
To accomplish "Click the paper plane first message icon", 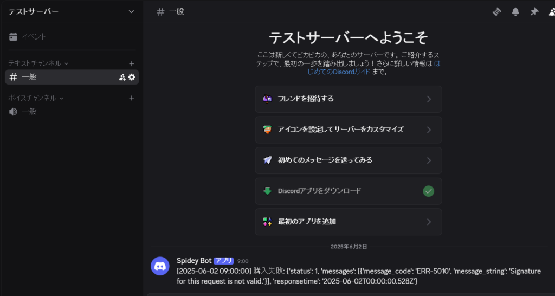I will tap(268, 160).
